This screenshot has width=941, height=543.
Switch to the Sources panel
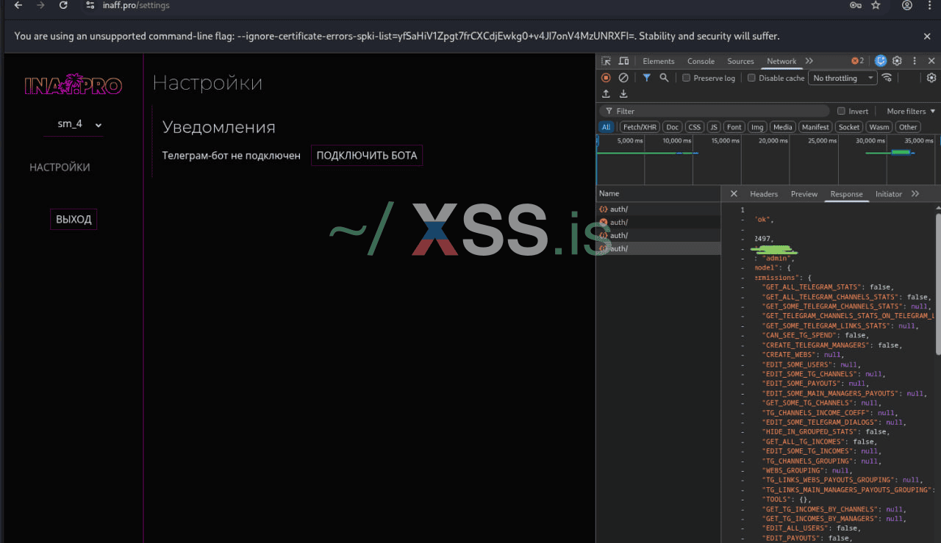pyautogui.click(x=740, y=61)
